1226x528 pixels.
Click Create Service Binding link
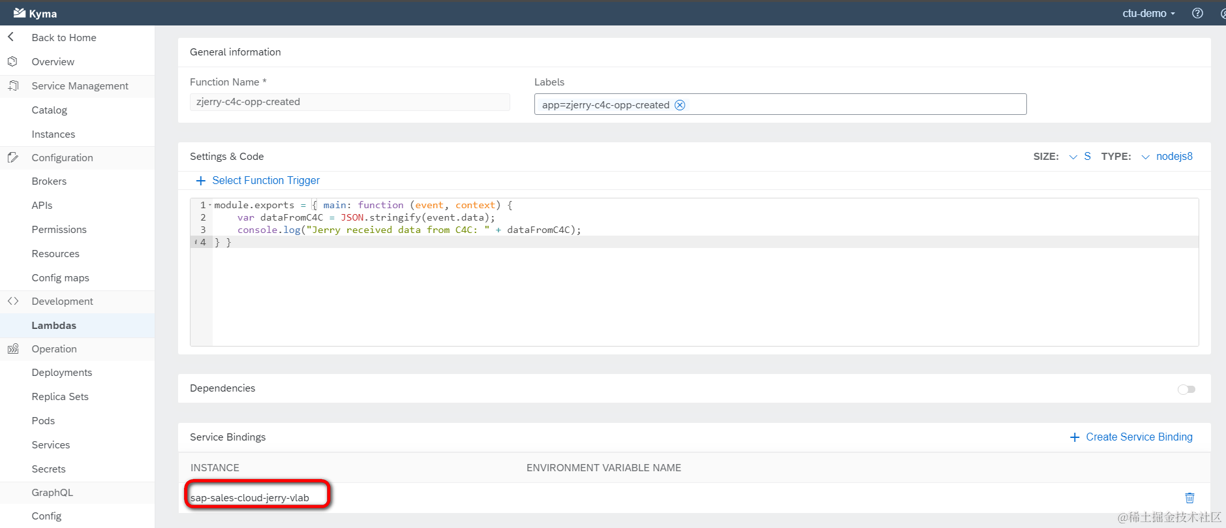[1139, 437]
